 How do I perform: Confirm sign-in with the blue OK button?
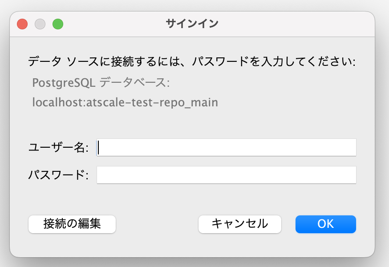[x=325, y=224]
